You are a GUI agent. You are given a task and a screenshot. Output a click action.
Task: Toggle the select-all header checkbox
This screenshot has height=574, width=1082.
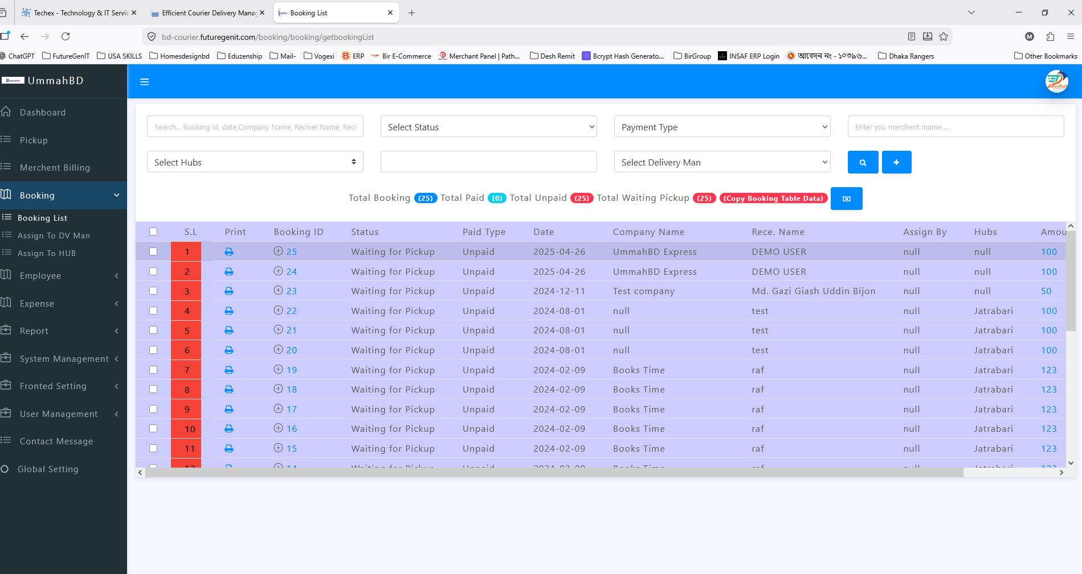click(153, 232)
